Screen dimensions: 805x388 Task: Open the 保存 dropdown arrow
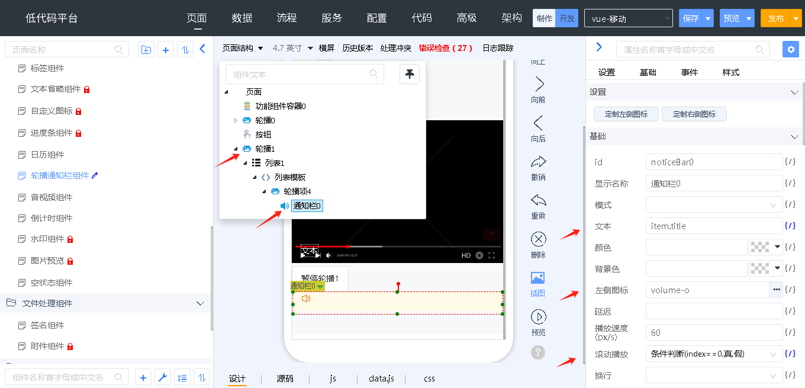tap(708, 18)
